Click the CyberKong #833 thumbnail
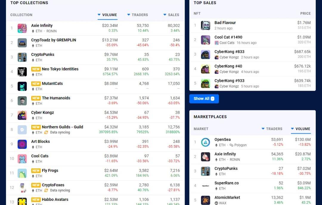This screenshot has width=322, height=205. pos(205,54)
